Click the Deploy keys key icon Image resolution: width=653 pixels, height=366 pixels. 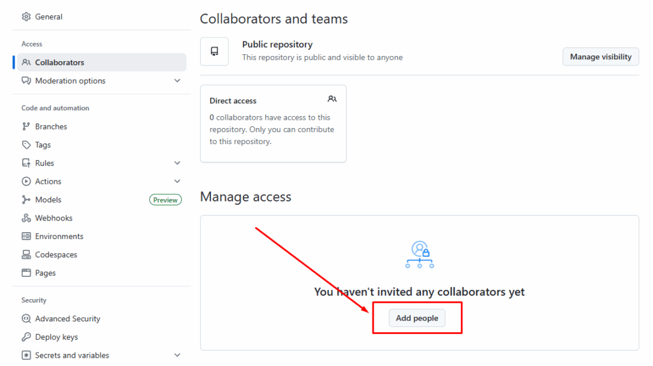click(x=26, y=337)
